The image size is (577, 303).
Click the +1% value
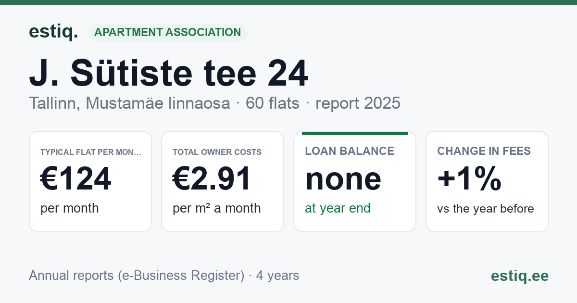click(x=469, y=178)
